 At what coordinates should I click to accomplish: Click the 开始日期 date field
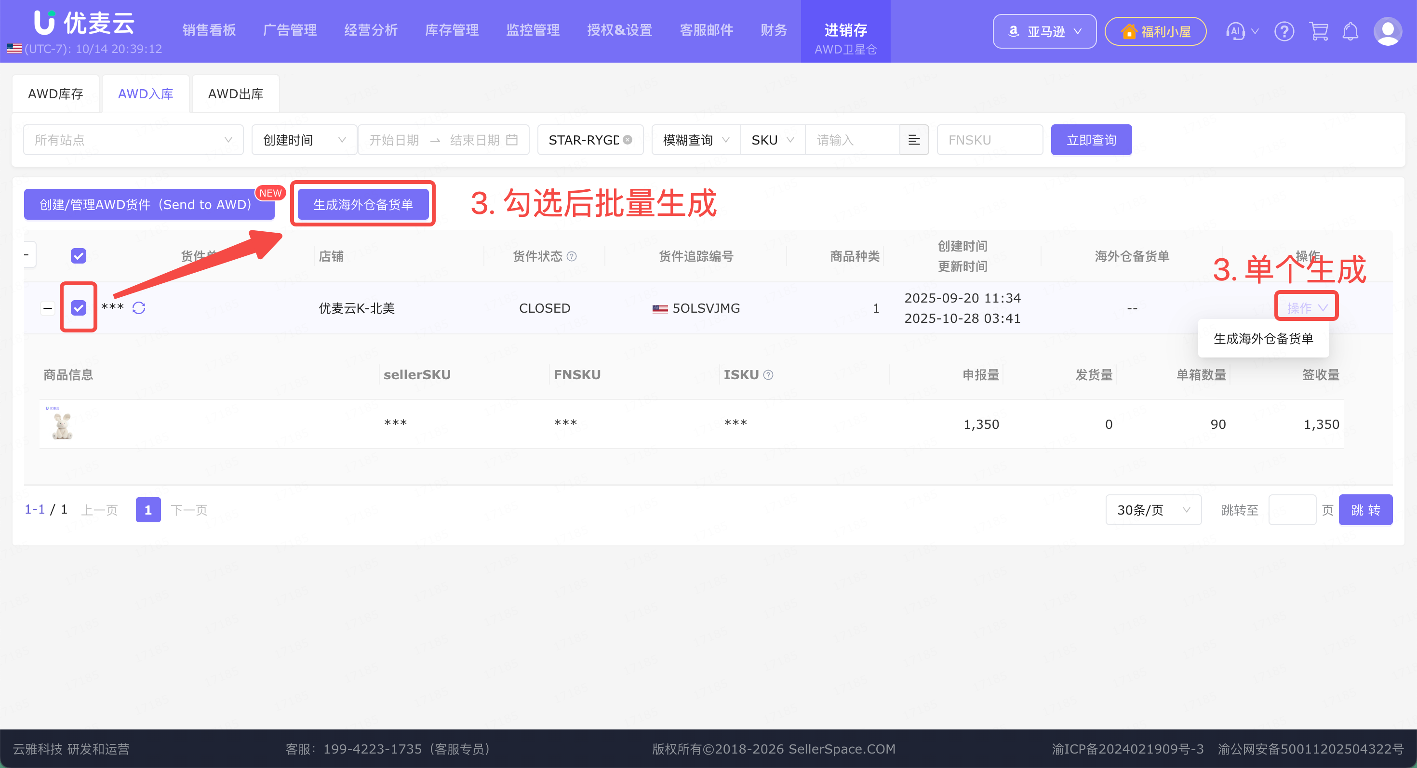point(394,140)
